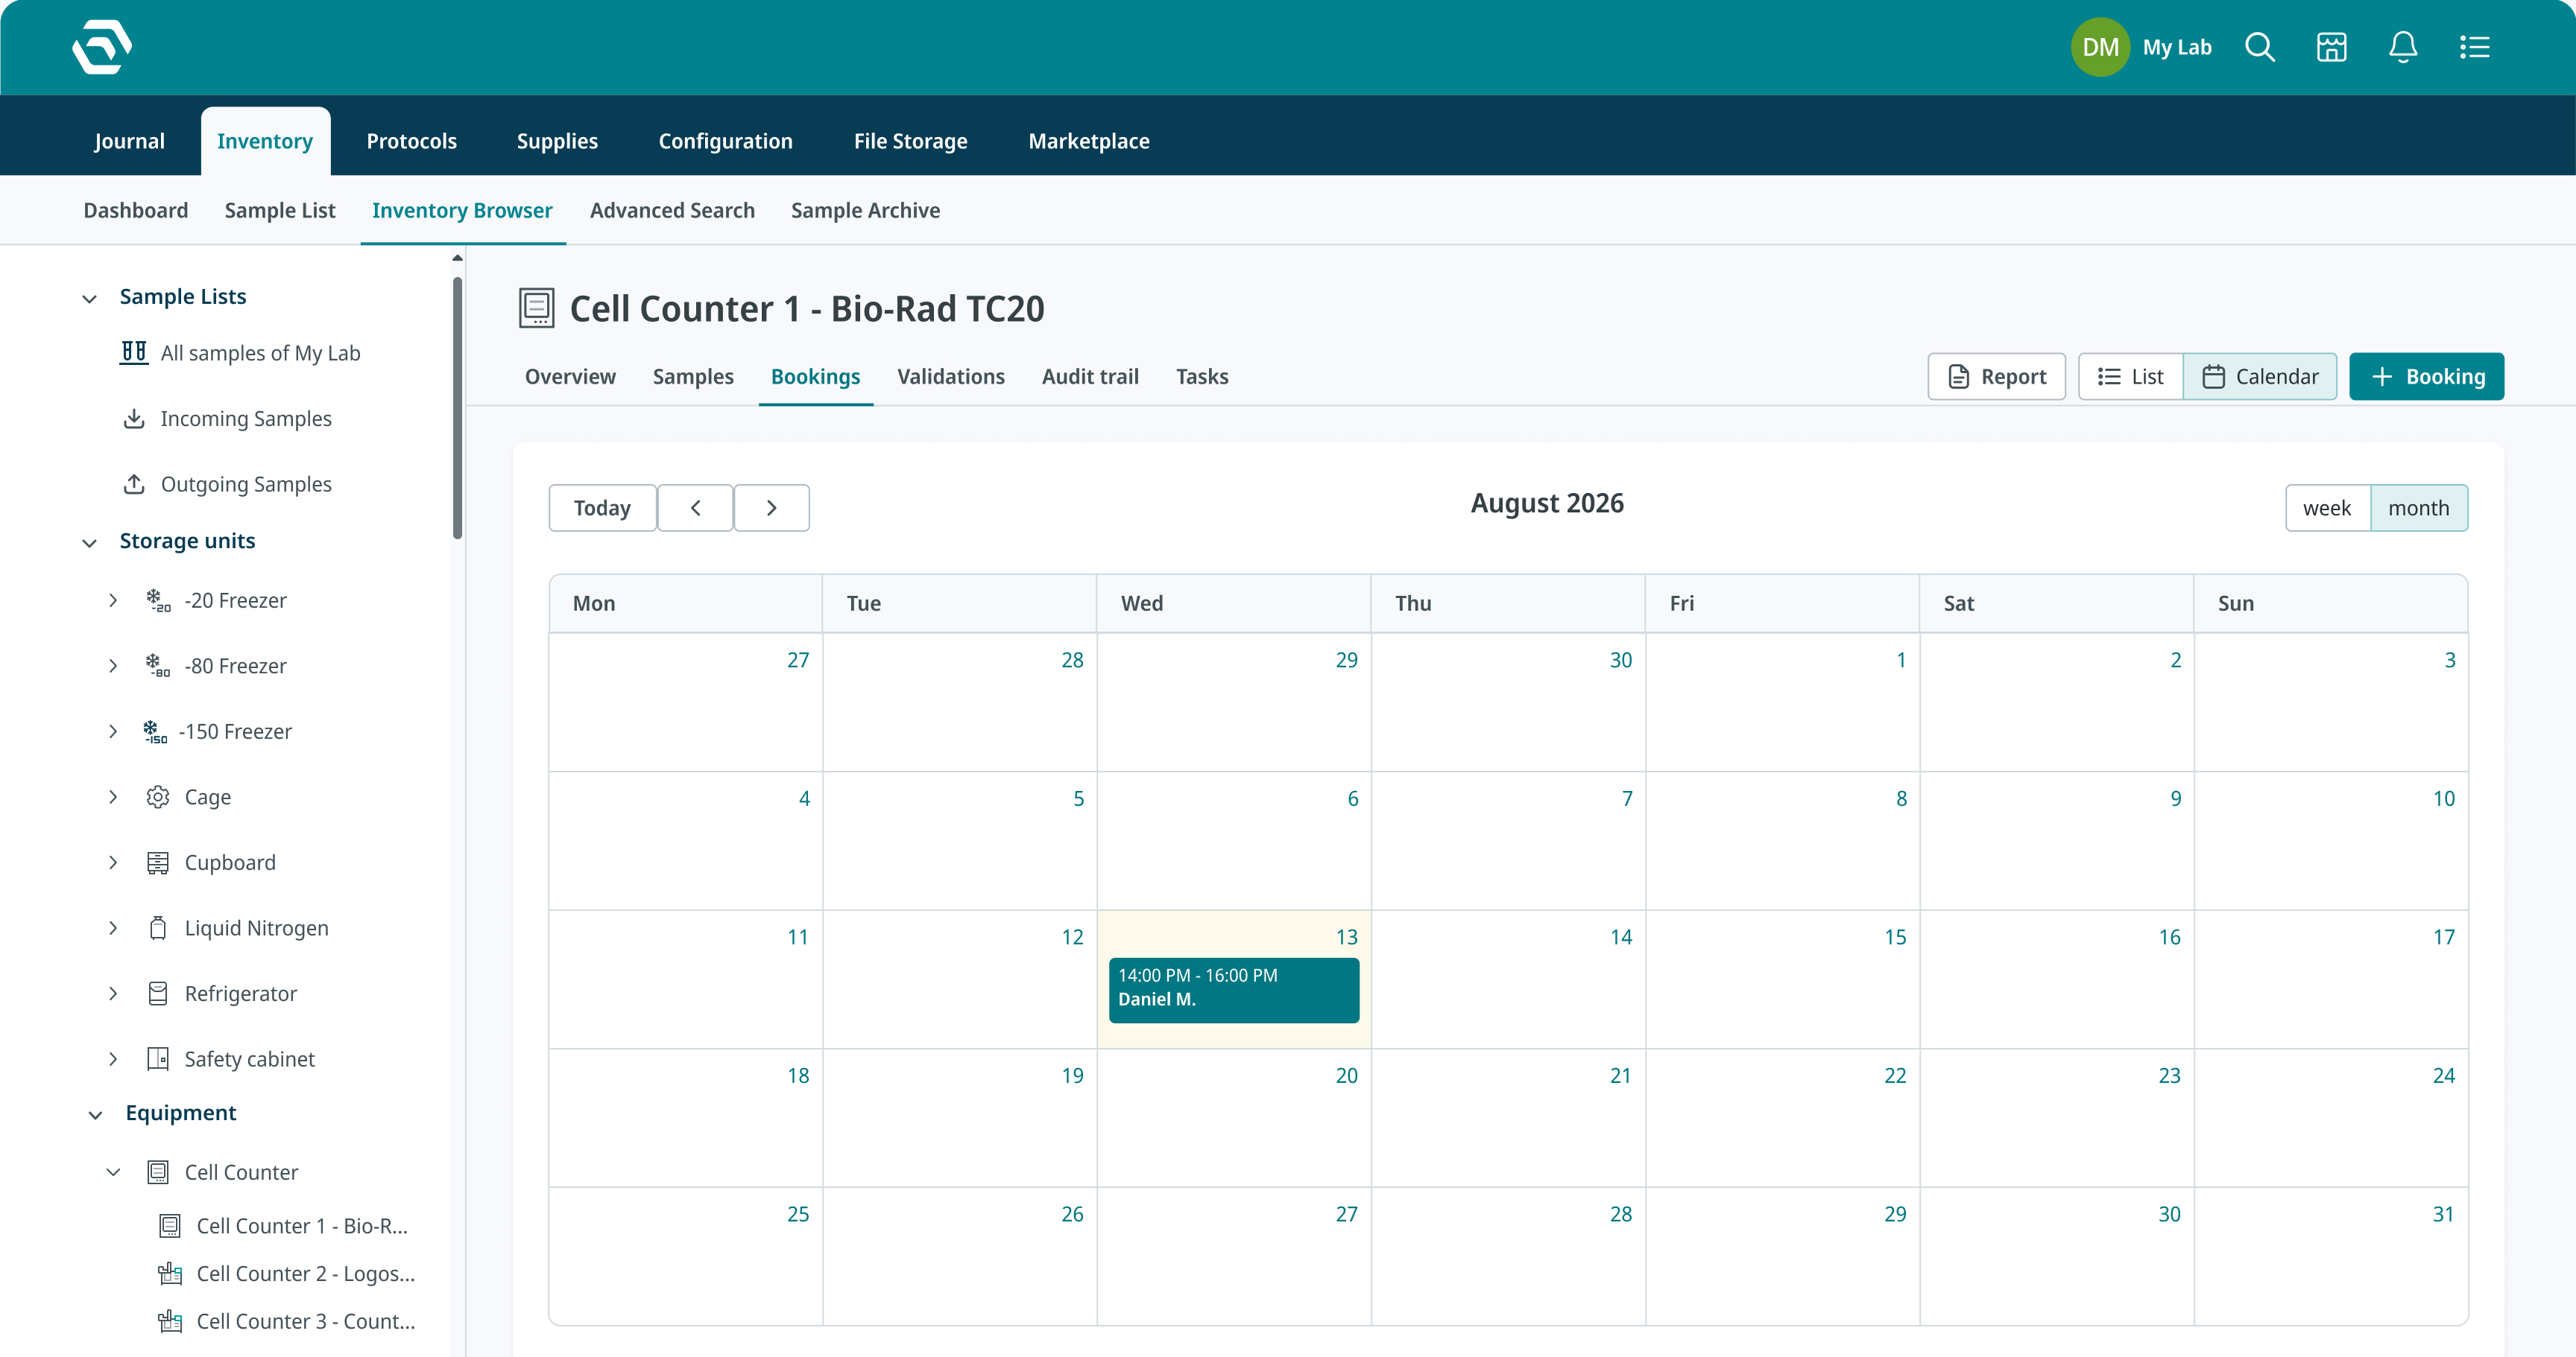Click the -150 Freezer snowflake icon
Viewport: 2576px width, 1357px height.
(154, 731)
